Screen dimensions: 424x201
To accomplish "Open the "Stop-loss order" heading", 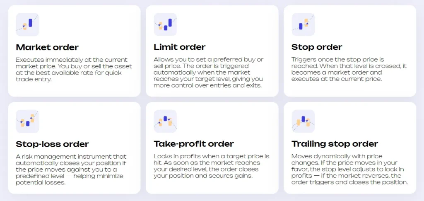I will [52, 144].
